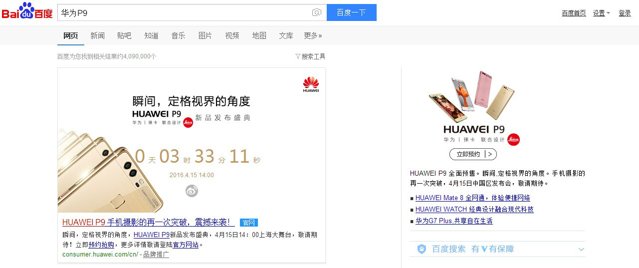Open the 知道 tab
The width and height of the screenshot is (639, 268).
[x=151, y=35]
